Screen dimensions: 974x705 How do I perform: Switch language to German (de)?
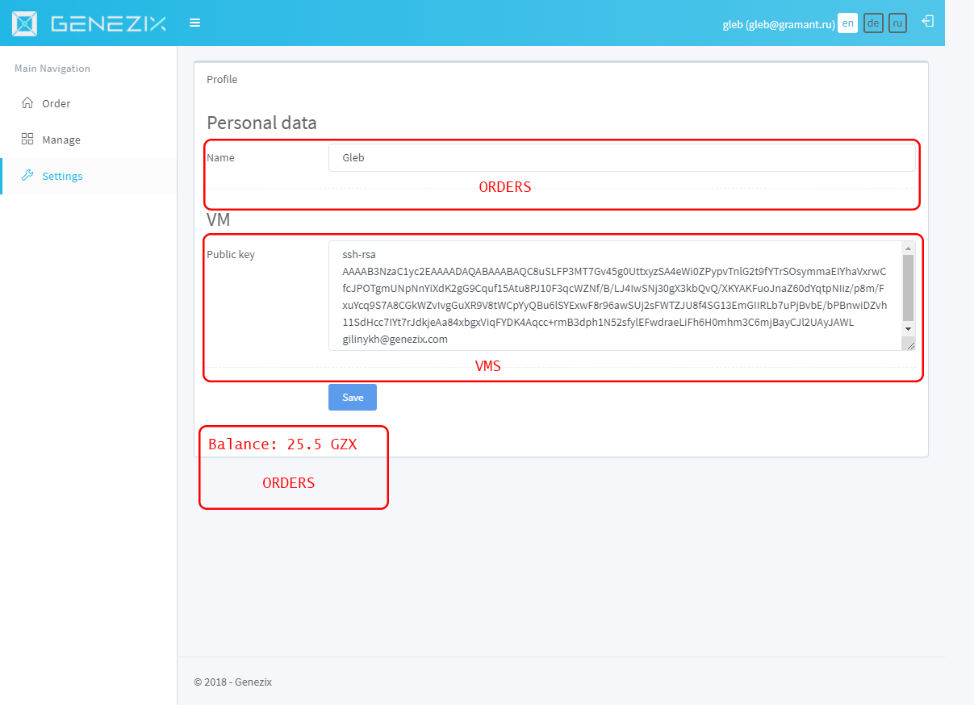(872, 23)
